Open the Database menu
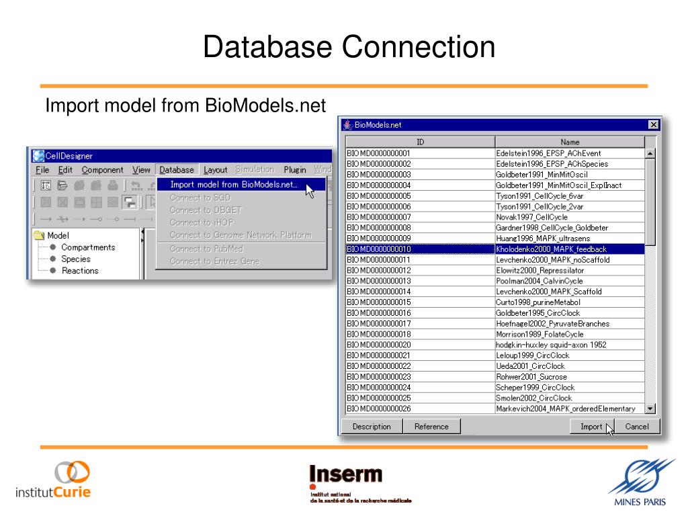The image size is (688, 516). click(177, 170)
